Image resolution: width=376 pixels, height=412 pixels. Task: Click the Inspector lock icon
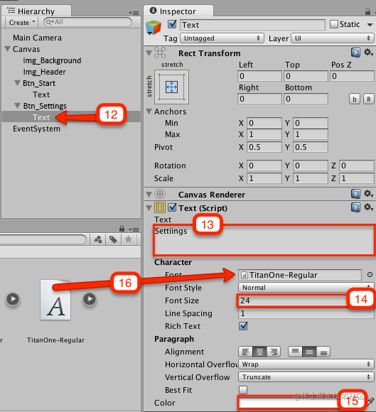tap(367, 11)
